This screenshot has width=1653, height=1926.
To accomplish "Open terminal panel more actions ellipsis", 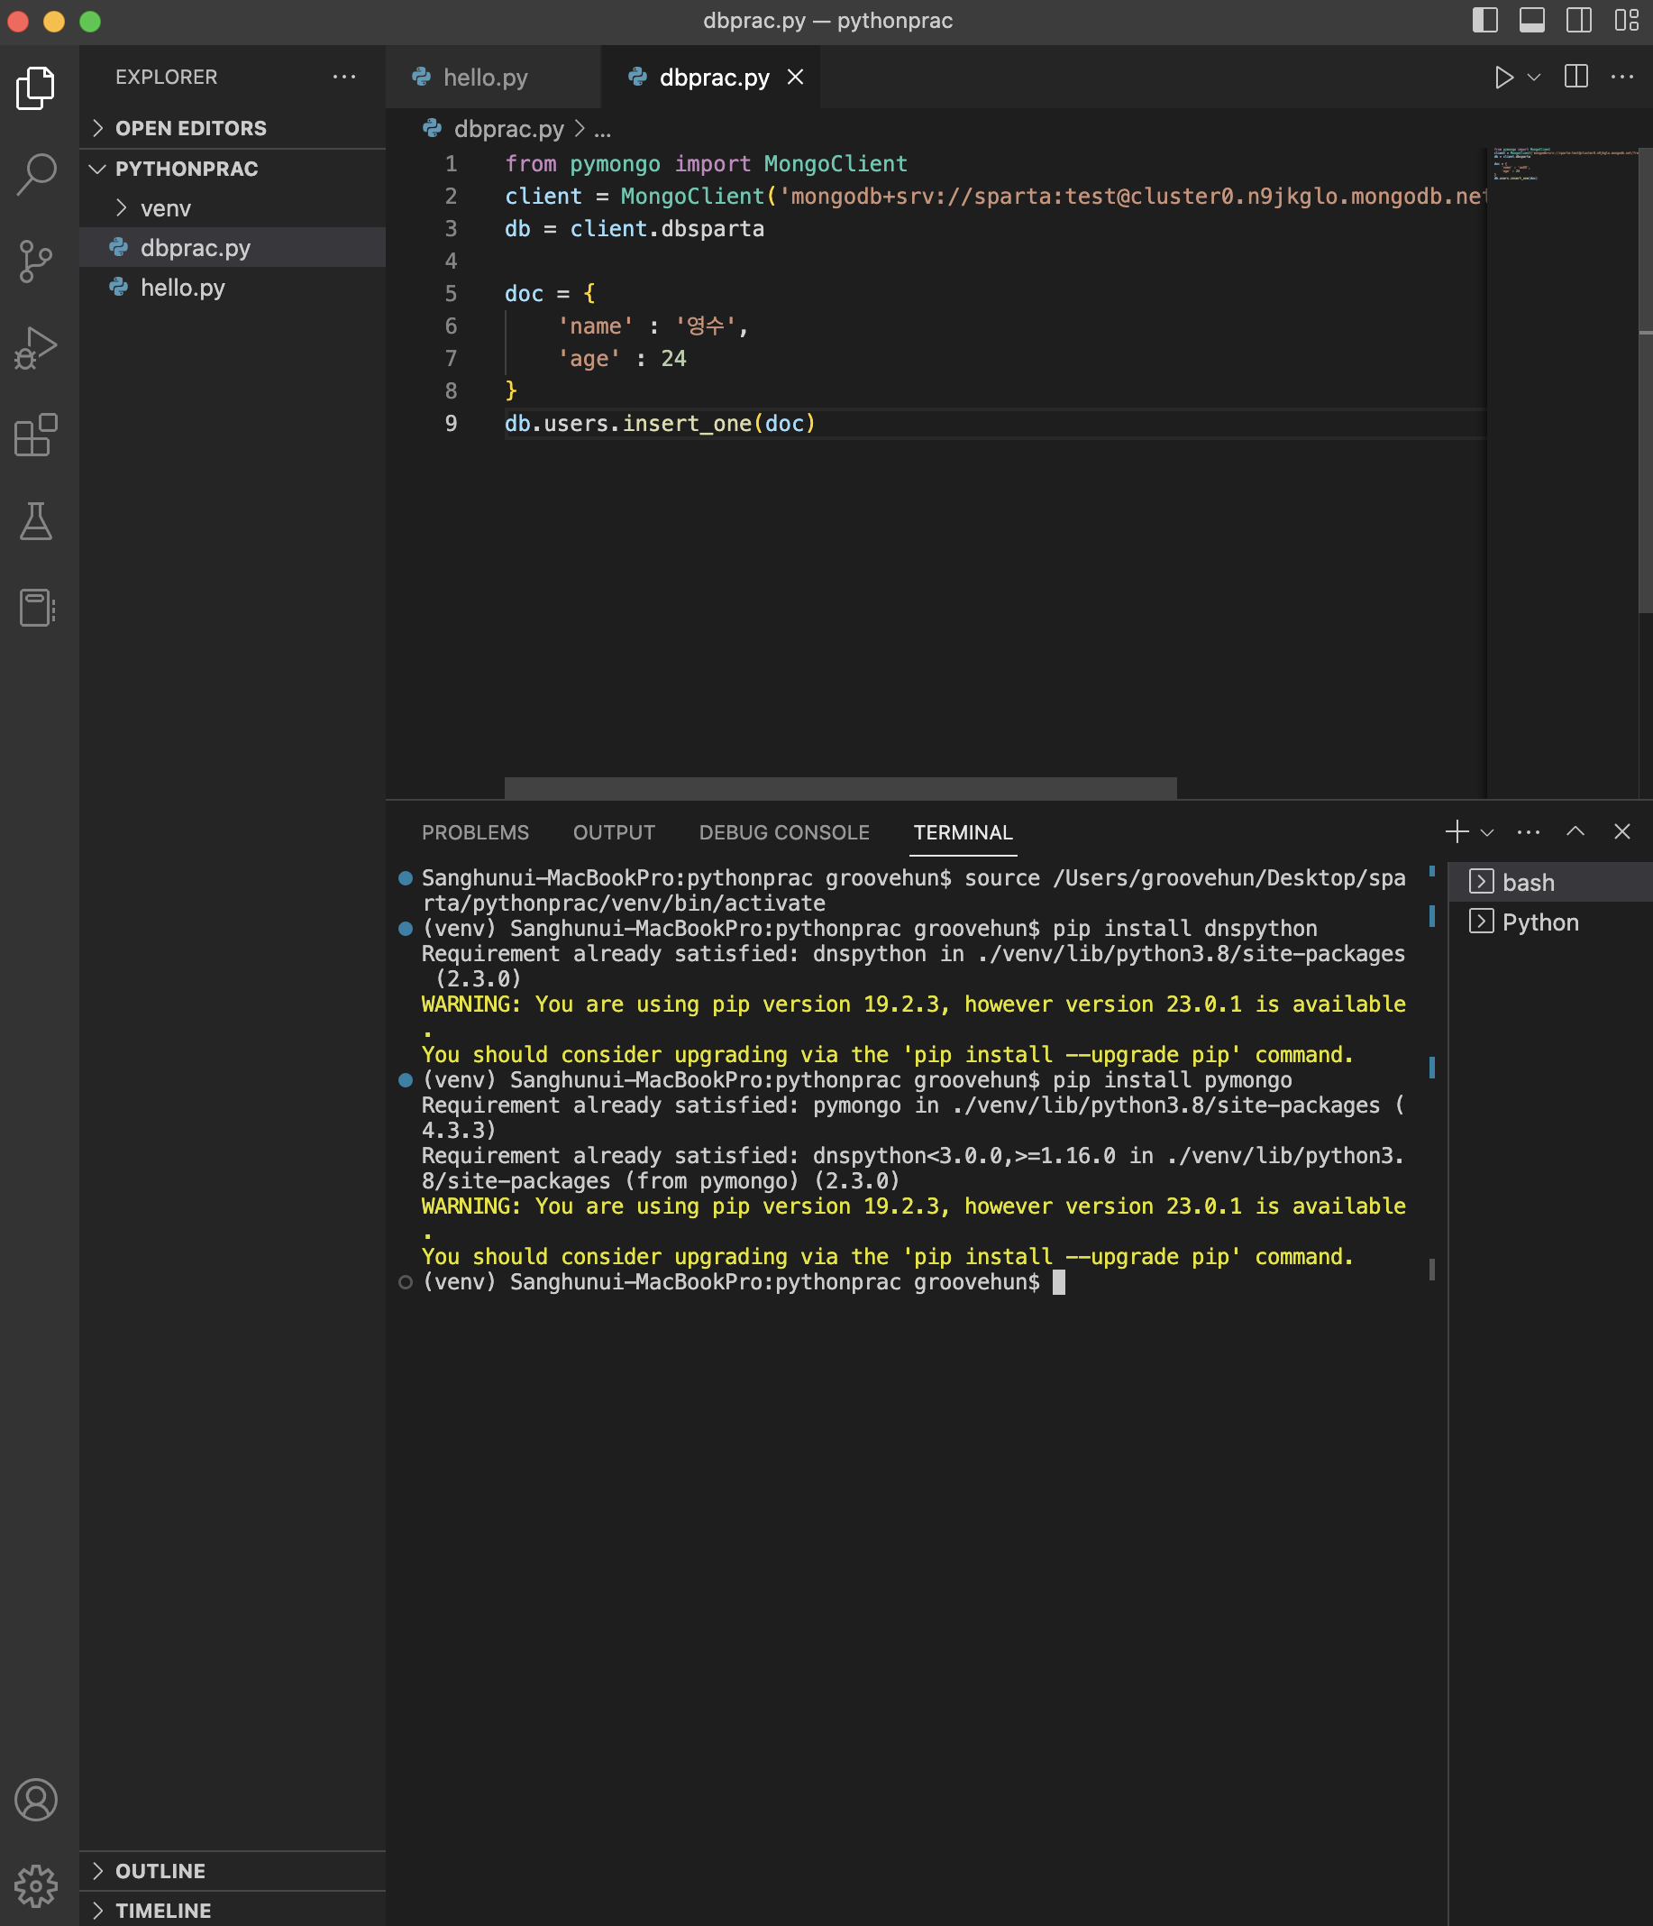I will [1529, 833].
